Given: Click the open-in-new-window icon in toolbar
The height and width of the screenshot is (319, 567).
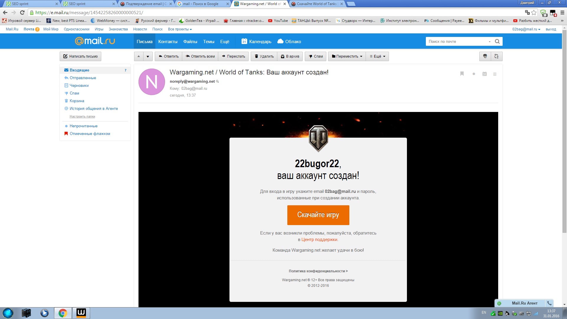Looking at the screenshot, I should [496, 56].
